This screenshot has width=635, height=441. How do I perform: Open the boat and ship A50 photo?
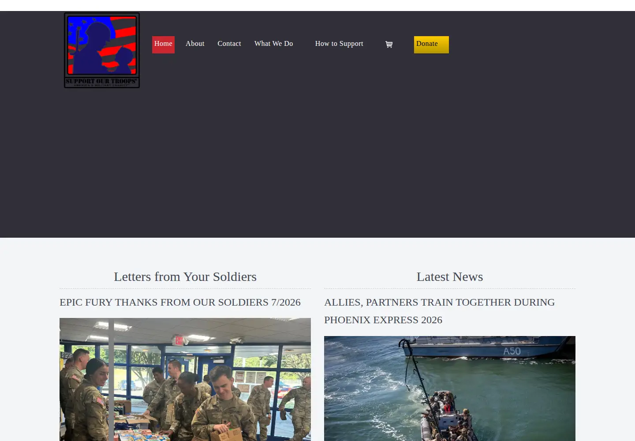pyautogui.click(x=450, y=389)
